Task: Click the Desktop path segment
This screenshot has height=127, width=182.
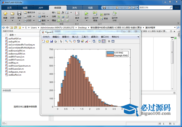Action: click(x=82, y=27)
